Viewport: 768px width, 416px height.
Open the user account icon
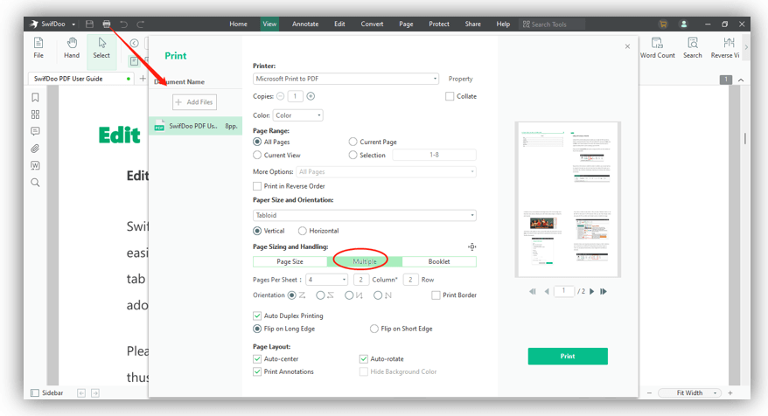tap(684, 24)
